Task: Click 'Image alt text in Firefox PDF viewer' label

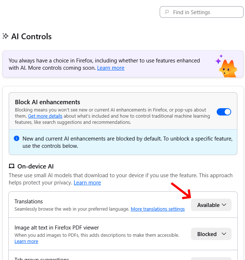Action: [x=57, y=228]
